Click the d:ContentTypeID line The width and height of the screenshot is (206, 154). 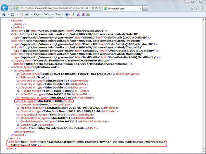pyautogui.click(x=78, y=74)
